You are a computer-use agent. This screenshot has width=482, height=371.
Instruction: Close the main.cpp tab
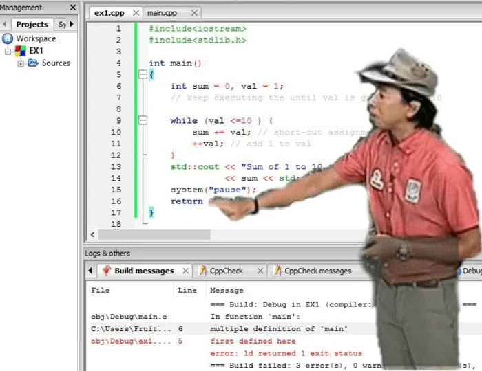click(194, 13)
